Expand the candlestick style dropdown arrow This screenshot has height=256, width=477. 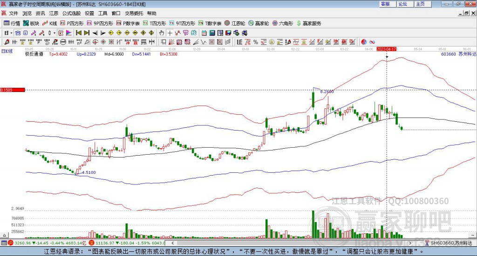click(55, 33)
